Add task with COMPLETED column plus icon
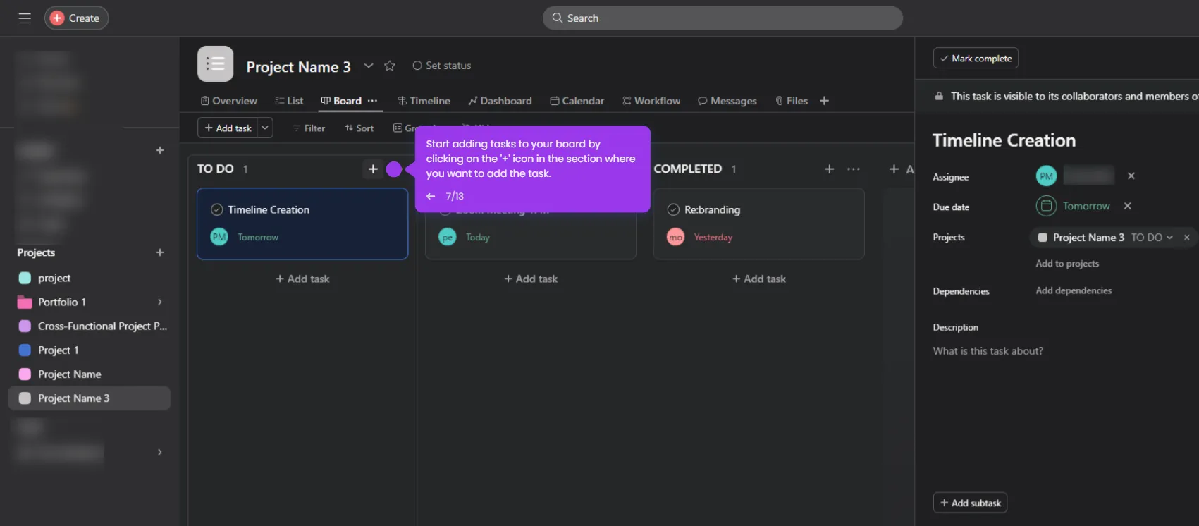This screenshot has width=1199, height=526. [830, 169]
